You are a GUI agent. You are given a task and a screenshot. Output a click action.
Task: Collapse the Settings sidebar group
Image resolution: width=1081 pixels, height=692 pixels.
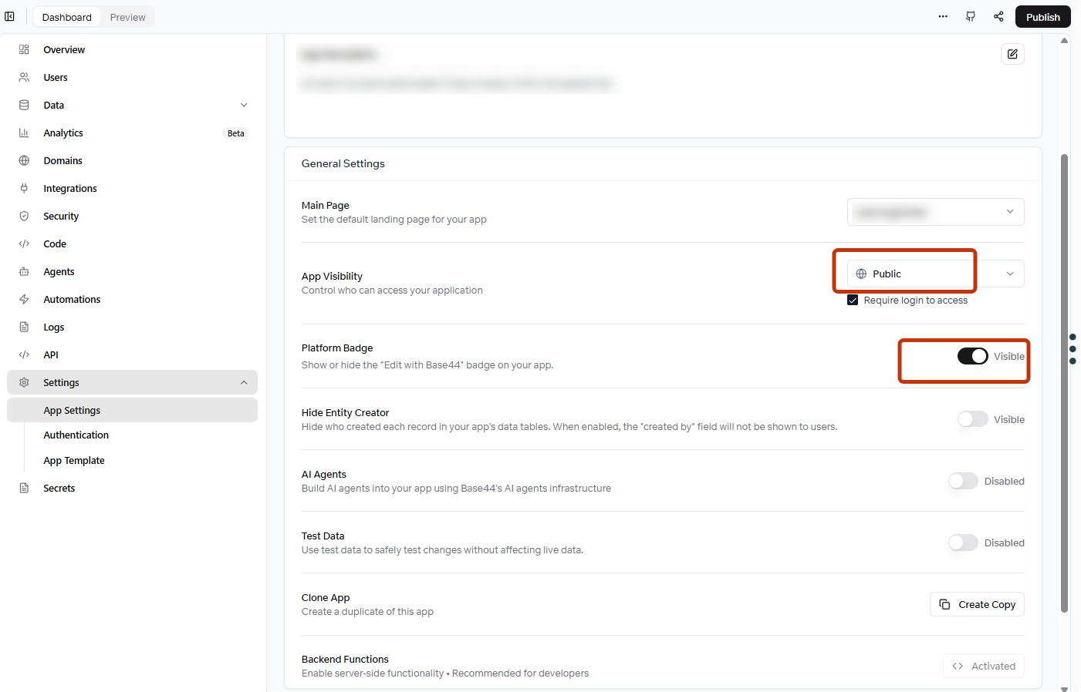point(244,383)
